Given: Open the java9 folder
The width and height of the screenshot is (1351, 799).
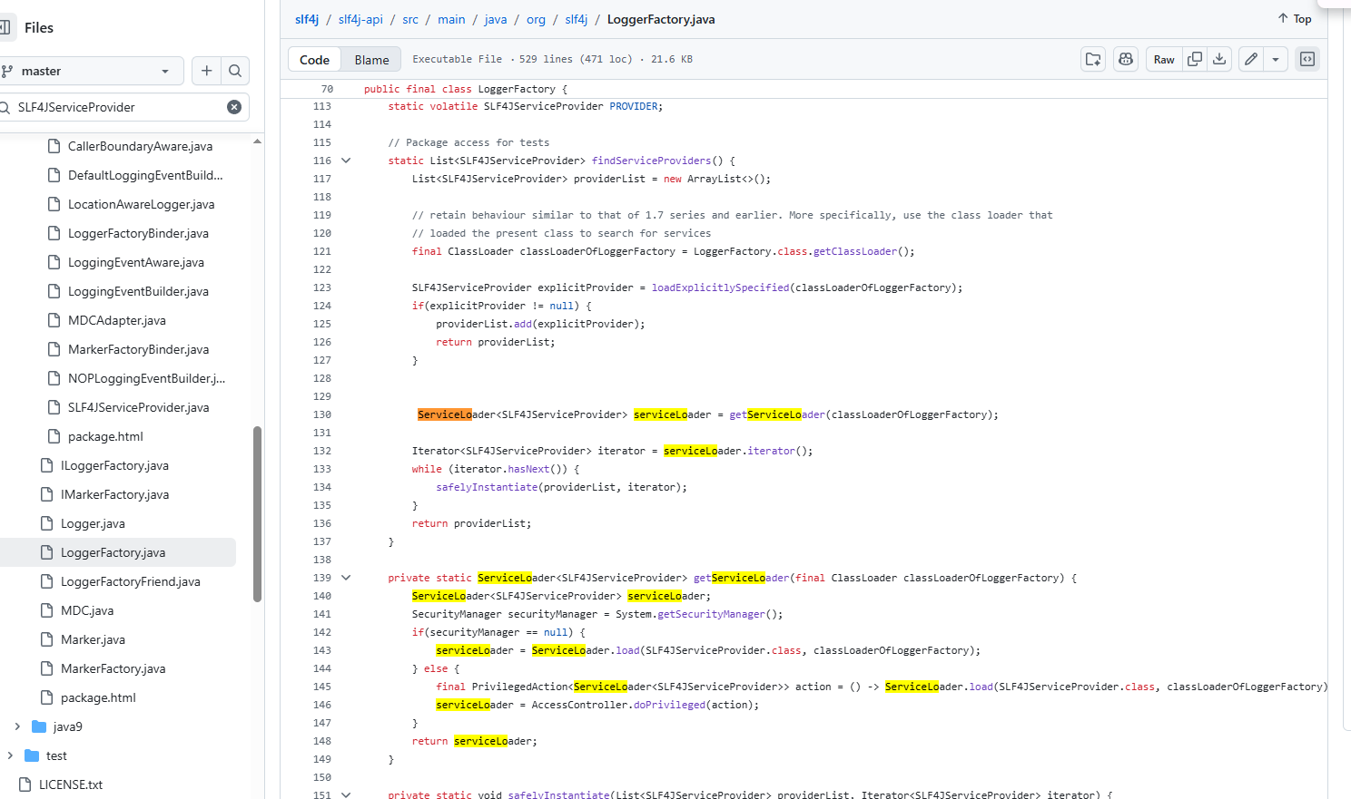Looking at the screenshot, I should [68, 726].
